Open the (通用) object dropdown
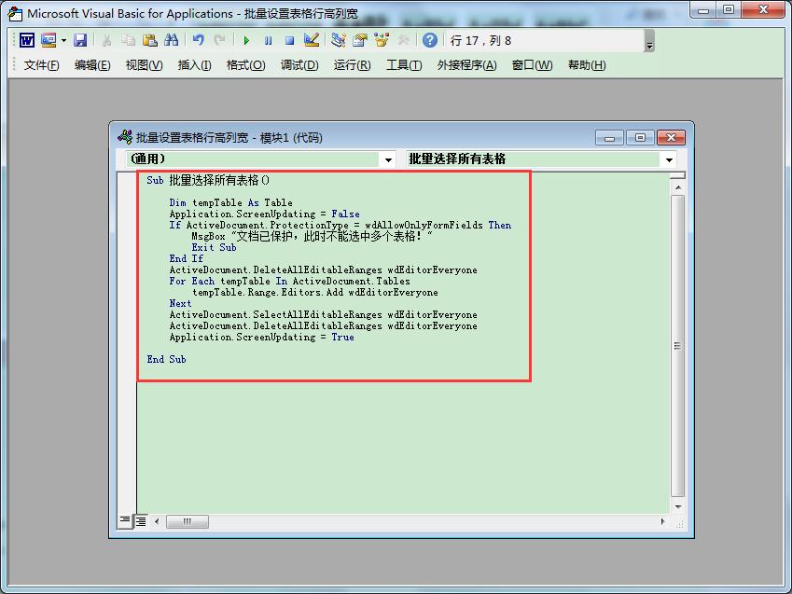 pos(388,159)
